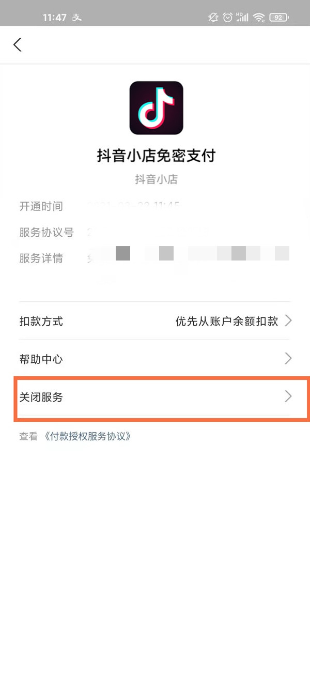Tap the battery indicator showing 92
The width and height of the screenshot is (310, 689).
pos(278,17)
